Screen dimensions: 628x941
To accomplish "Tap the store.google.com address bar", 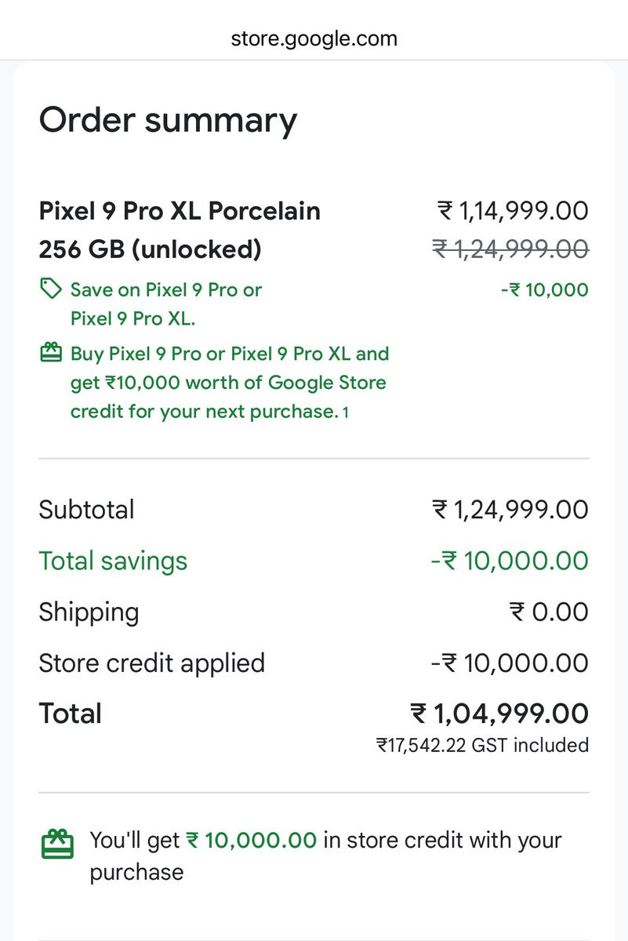I will coord(314,38).
